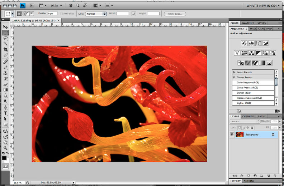Open the Style dropdown set to Normal

pyautogui.click(x=96, y=14)
